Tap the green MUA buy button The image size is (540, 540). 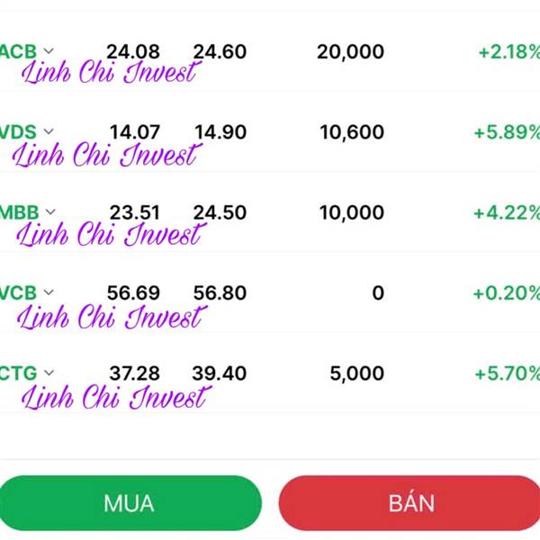(x=130, y=503)
